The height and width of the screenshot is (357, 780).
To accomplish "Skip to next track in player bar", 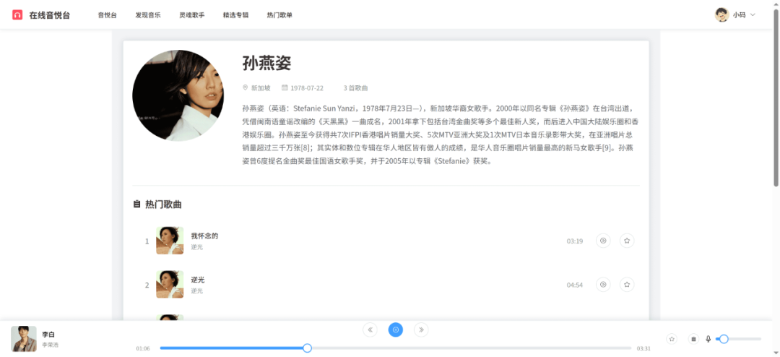I will pyautogui.click(x=421, y=330).
